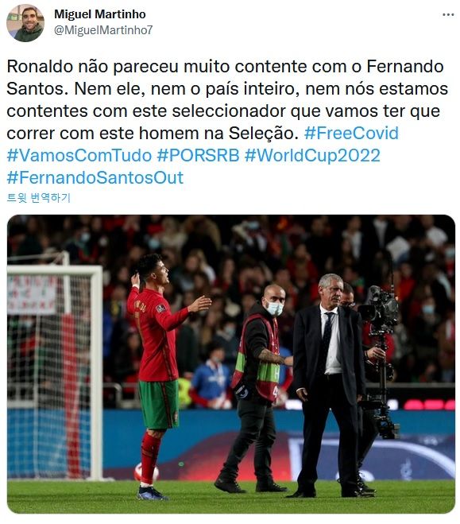
Task: Open the #PORSRB hashtag
Action: 198,155
